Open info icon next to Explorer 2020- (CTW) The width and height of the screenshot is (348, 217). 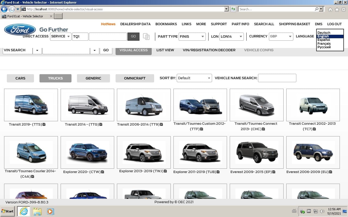pyautogui.click(x=103, y=172)
